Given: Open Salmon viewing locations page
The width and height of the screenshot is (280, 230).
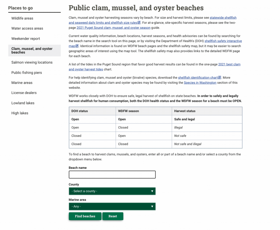Looking at the screenshot, I should pos(32,62).
